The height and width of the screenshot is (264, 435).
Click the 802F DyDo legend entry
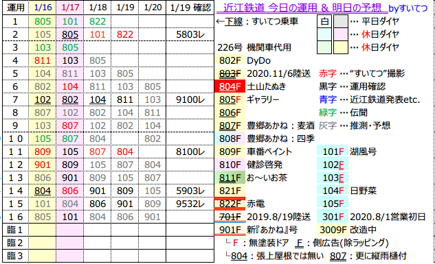pyautogui.click(x=230, y=60)
